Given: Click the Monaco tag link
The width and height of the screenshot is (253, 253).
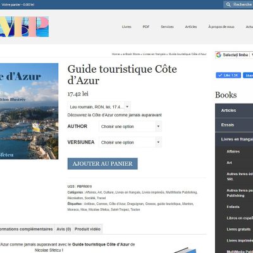Looking at the screenshot, I should pos(73,209).
